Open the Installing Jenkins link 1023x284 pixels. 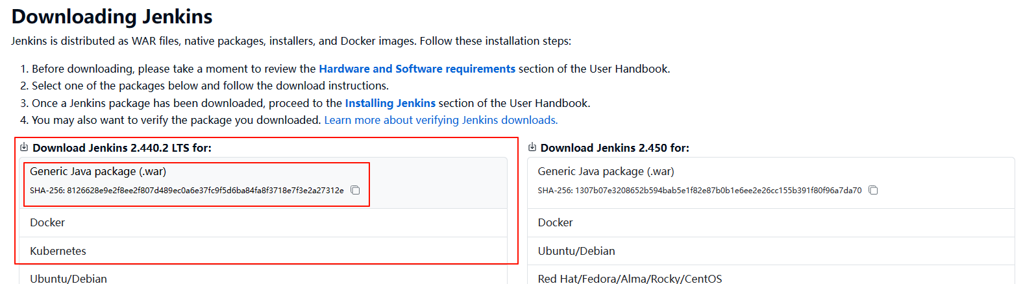tap(390, 103)
